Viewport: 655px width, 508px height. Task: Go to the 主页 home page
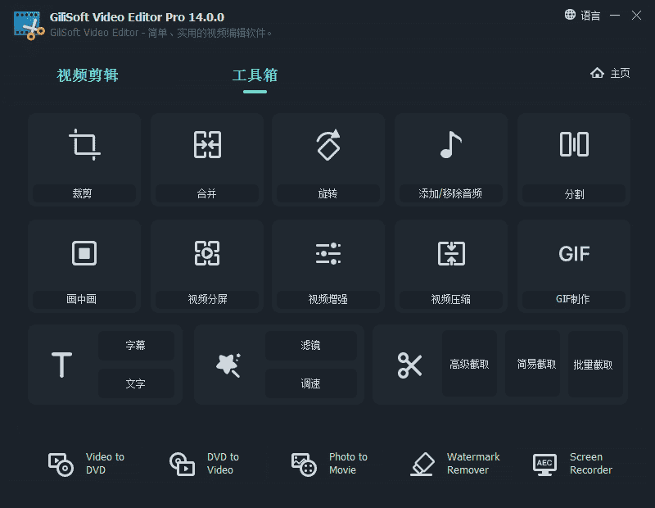click(611, 74)
